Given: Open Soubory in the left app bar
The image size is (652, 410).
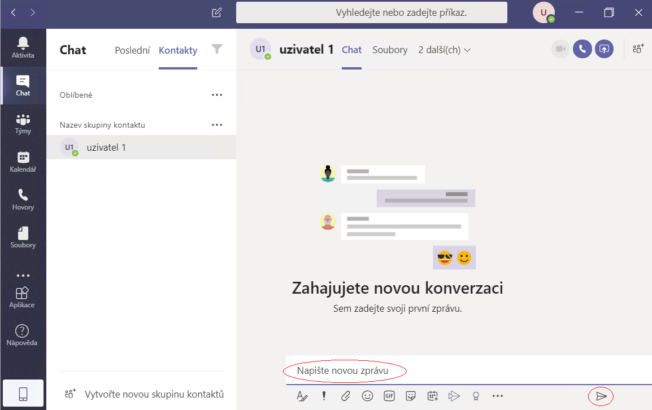Looking at the screenshot, I should click(23, 237).
